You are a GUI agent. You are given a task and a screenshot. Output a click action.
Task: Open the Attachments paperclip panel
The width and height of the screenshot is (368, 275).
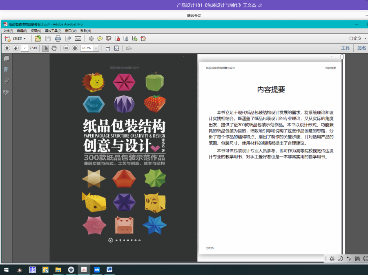pos(6,81)
